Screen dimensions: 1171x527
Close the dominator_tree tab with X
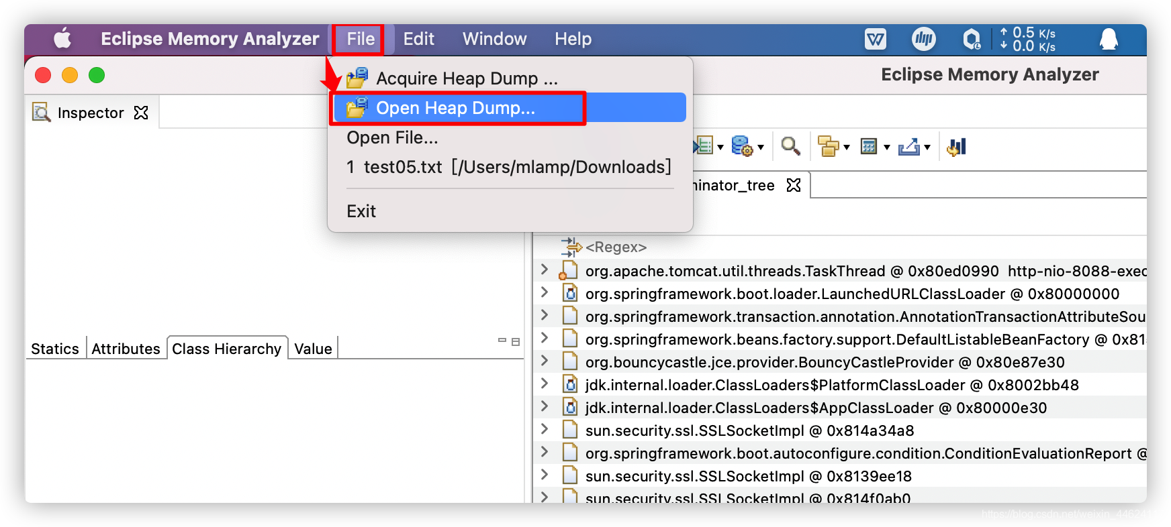click(794, 185)
